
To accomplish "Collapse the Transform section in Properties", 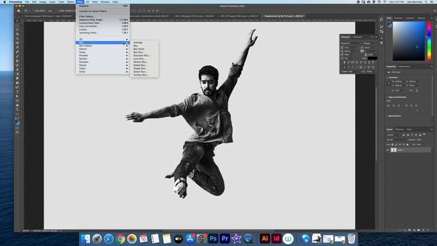I will (x=387, y=77).
